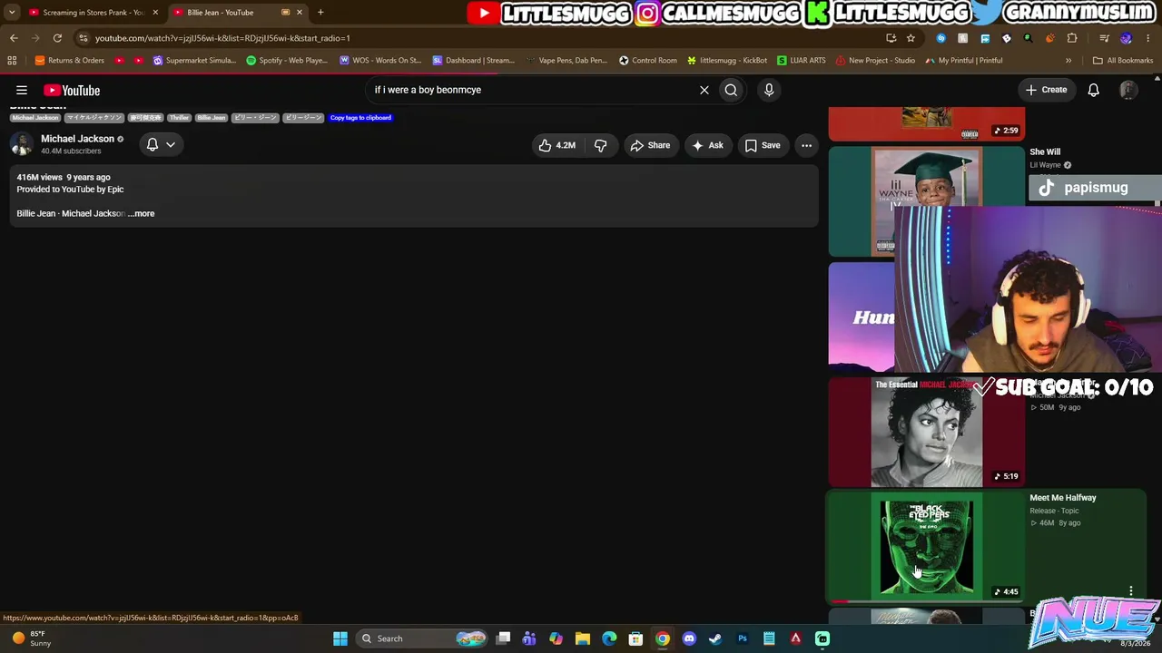Viewport: 1162px width, 653px height.
Task: Click the Copy tags to clipboard button
Action: point(360,118)
